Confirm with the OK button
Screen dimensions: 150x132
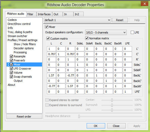pos(96,126)
